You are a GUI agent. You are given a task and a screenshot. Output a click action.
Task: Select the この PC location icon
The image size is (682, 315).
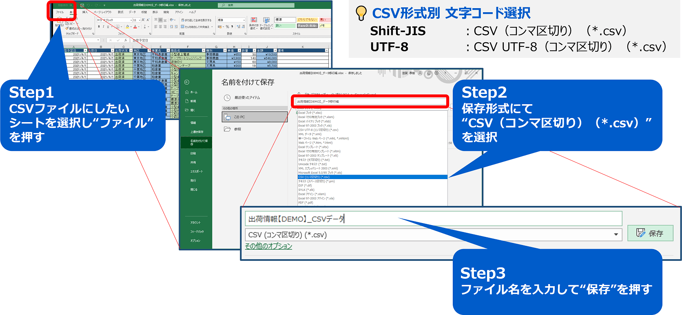[227, 117]
